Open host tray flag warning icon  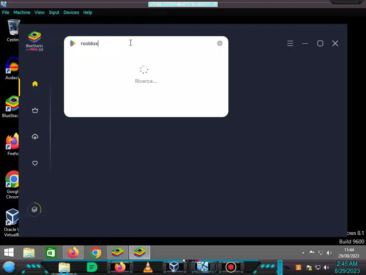coord(309,267)
